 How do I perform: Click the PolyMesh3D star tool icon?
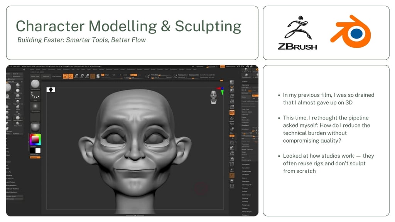[x=246, y=76]
